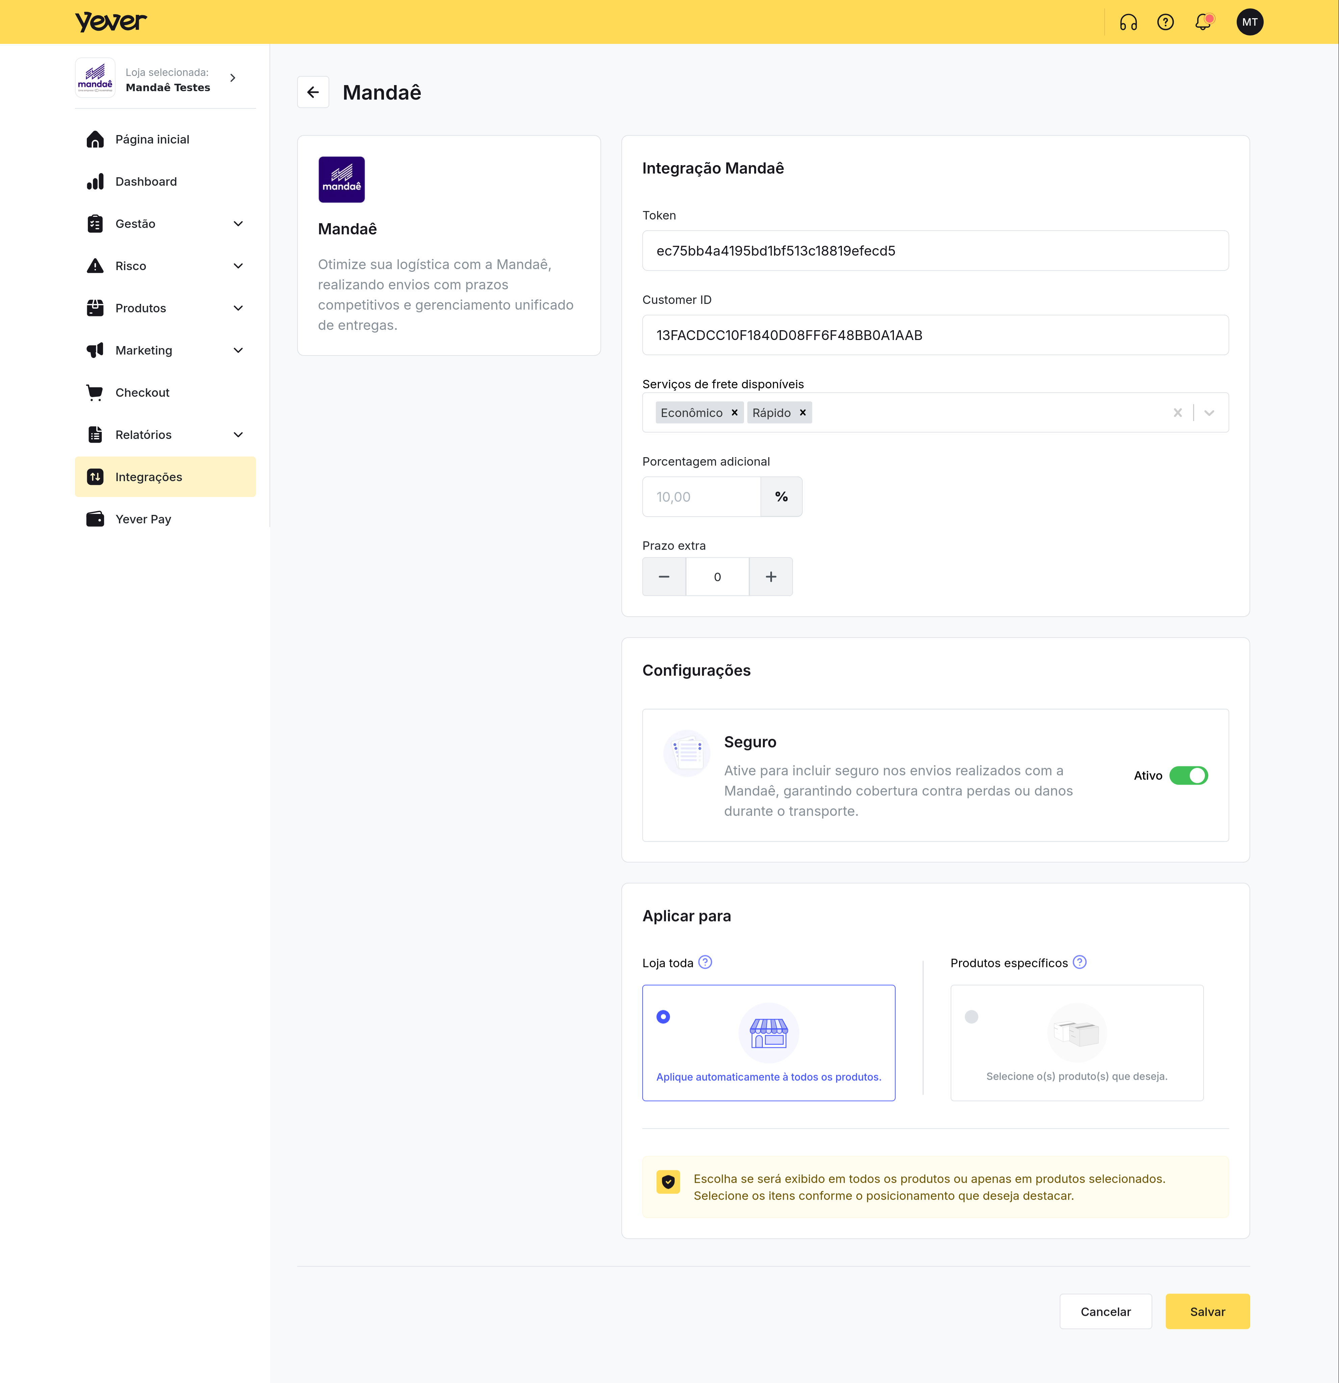This screenshot has height=1383, width=1339.
Task: Click the Cancelar button
Action: point(1105,1312)
